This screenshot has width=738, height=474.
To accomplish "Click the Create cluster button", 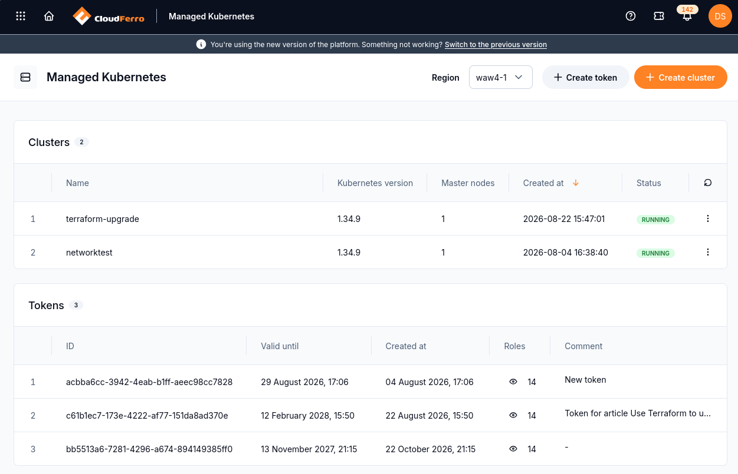I will pos(681,77).
